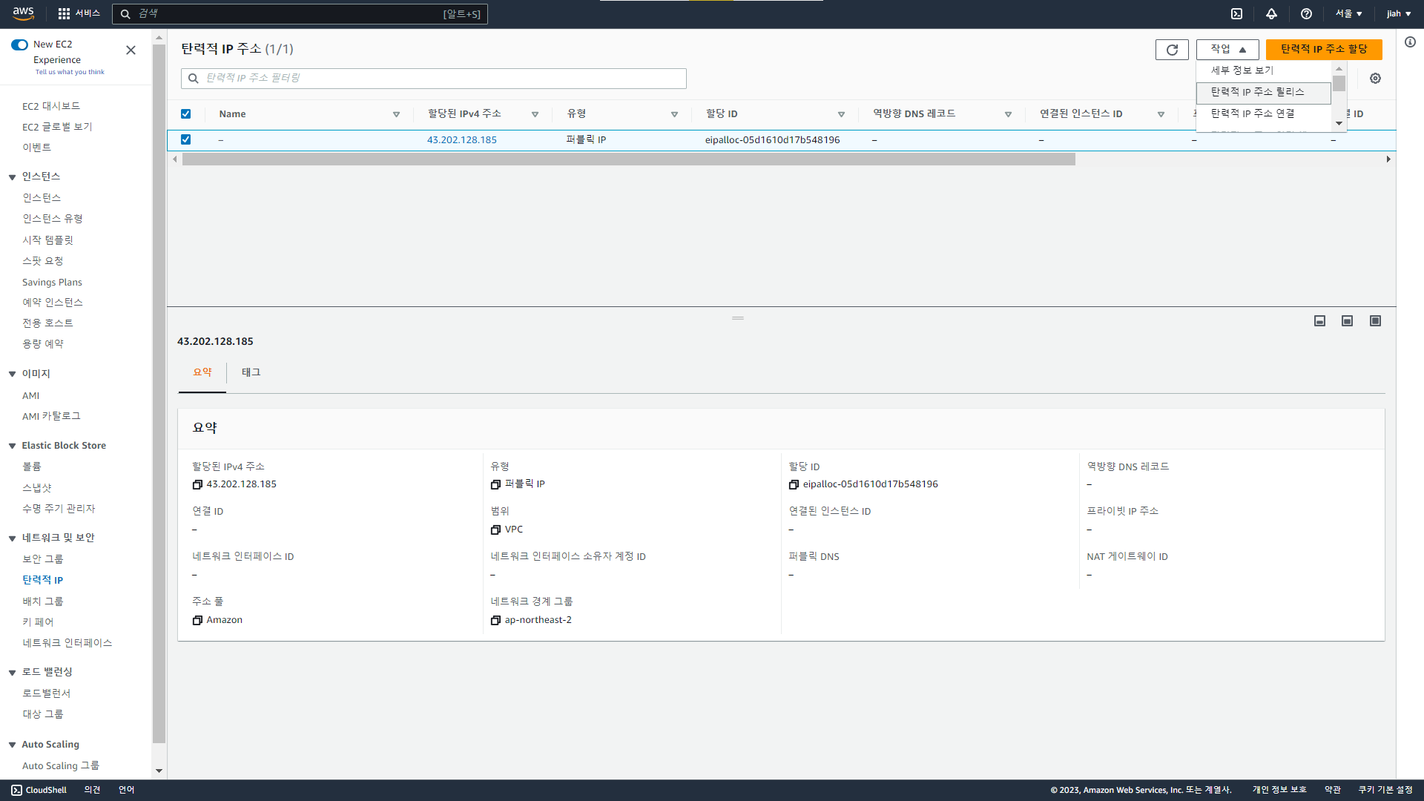
Task: Open 개인 정보 보호 footer link
Action: pos(1279,790)
